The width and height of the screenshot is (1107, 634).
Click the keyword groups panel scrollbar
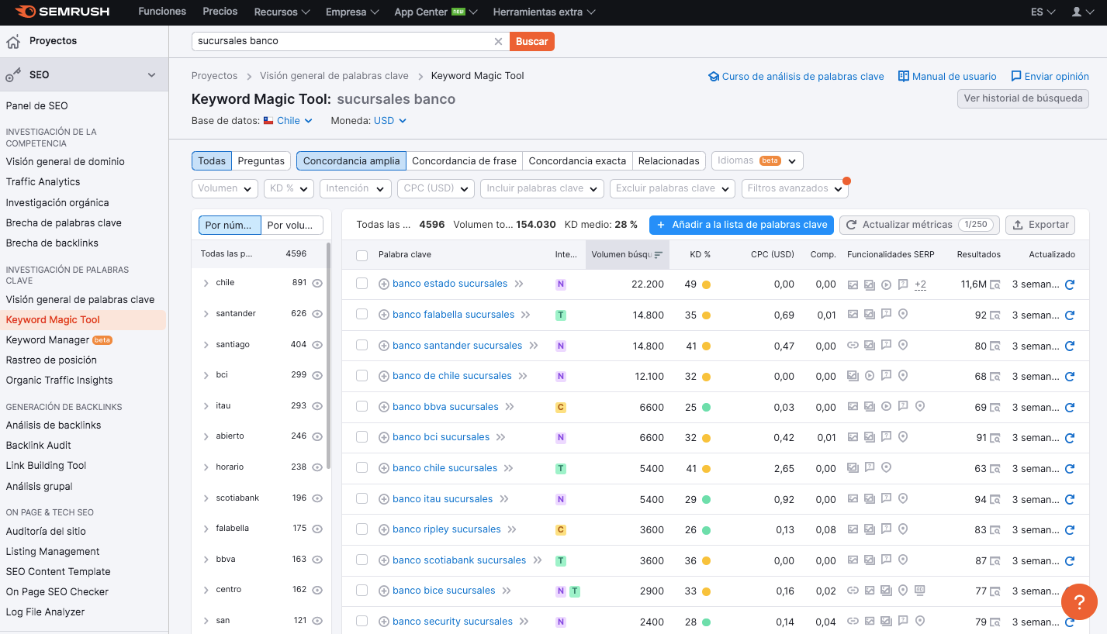(329, 357)
